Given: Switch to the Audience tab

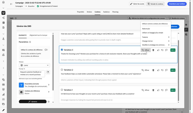Looking at the screenshot, I should click(x=106, y=12).
